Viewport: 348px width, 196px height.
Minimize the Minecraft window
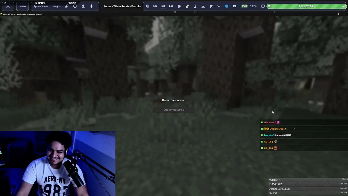pos(332,14)
